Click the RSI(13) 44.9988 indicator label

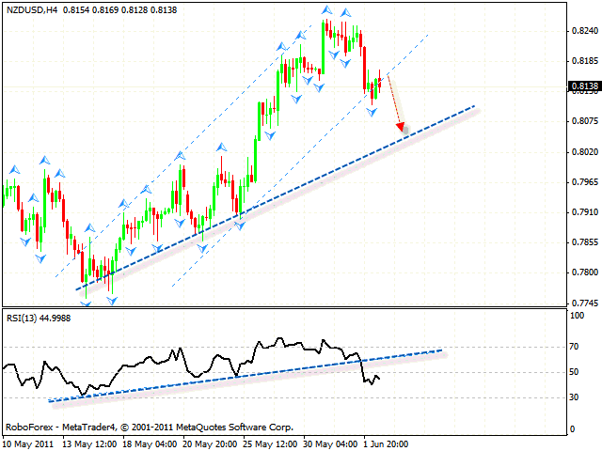38,317
